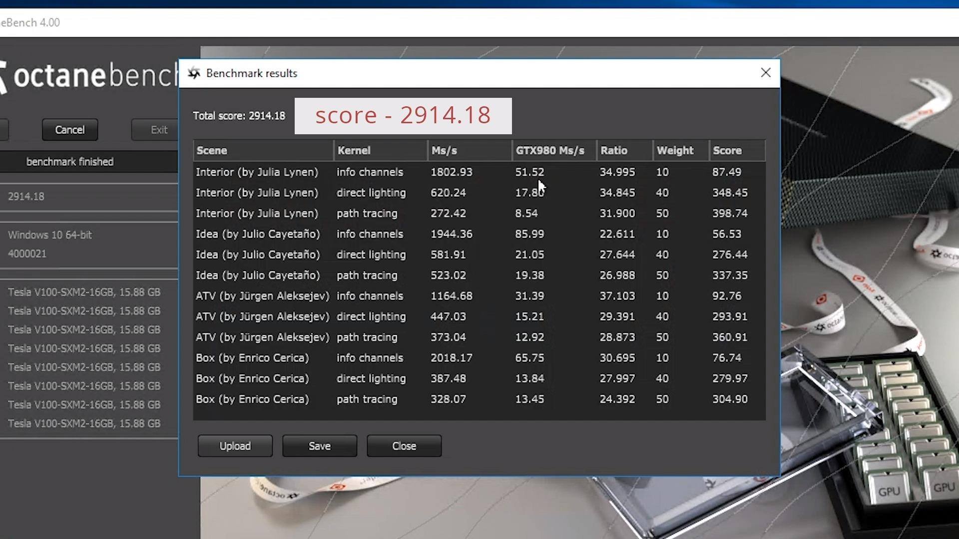Select the Interior info channels row scene name

tap(257, 172)
